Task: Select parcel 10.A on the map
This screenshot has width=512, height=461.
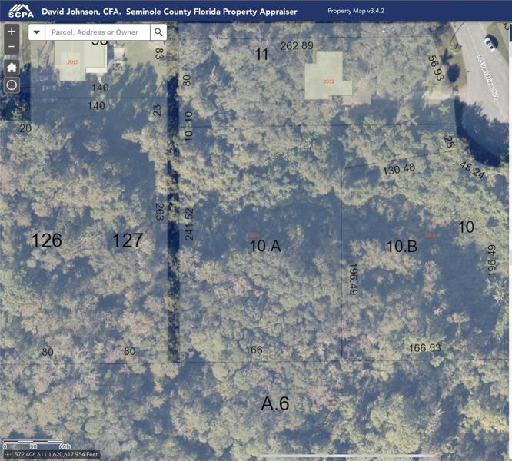Action: (265, 246)
